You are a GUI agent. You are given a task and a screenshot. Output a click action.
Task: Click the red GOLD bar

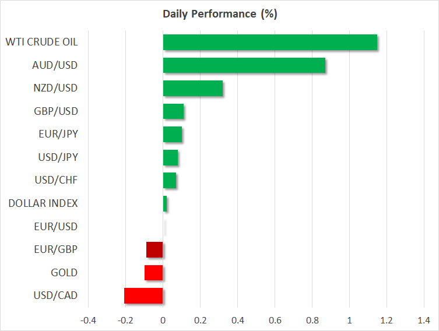pos(154,273)
